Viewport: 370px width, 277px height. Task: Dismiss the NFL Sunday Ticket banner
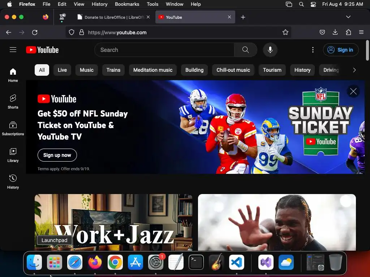click(353, 91)
